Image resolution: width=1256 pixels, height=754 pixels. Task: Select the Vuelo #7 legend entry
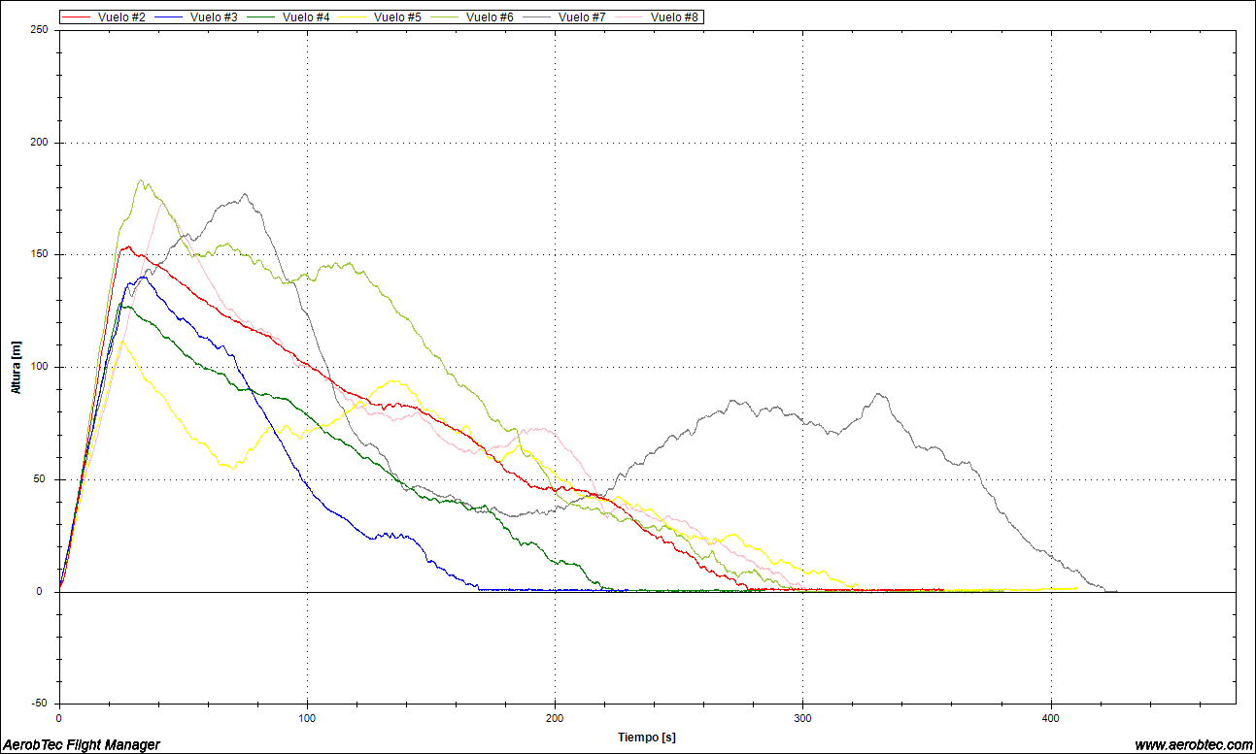point(582,17)
